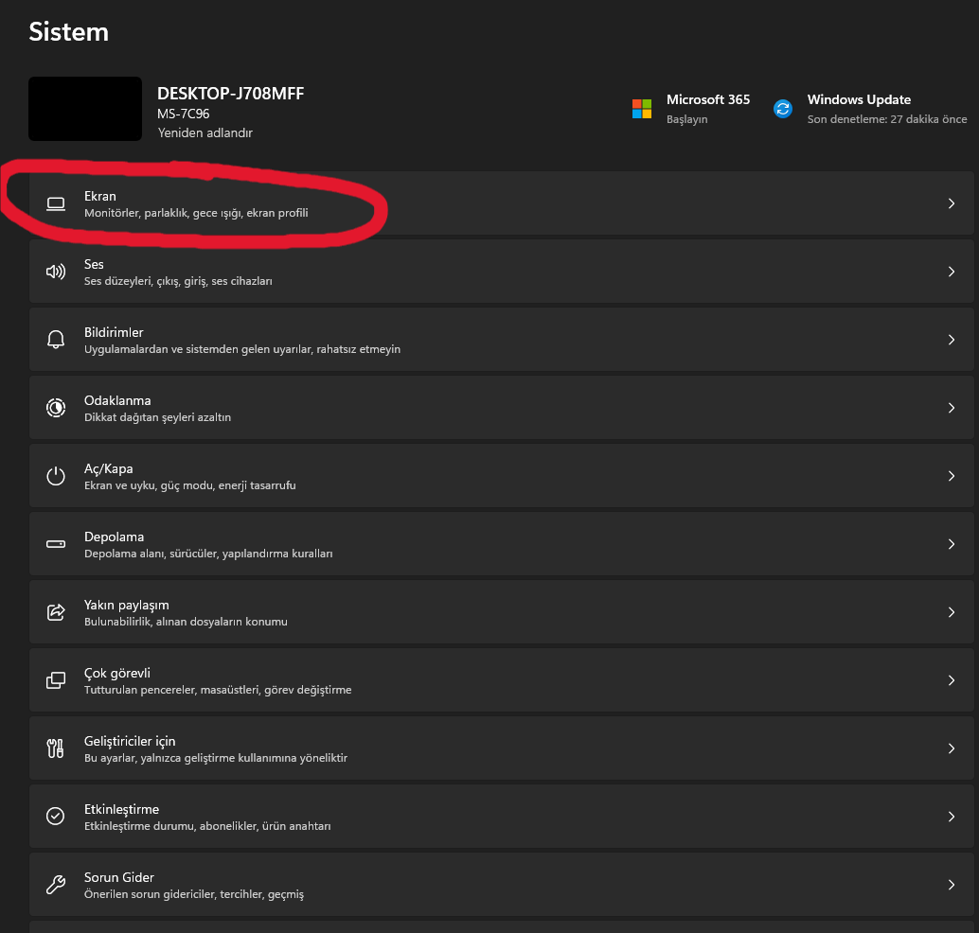Expand Ekran settings via its chevron
This screenshot has width=979, height=933.
(x=952, y=203)
